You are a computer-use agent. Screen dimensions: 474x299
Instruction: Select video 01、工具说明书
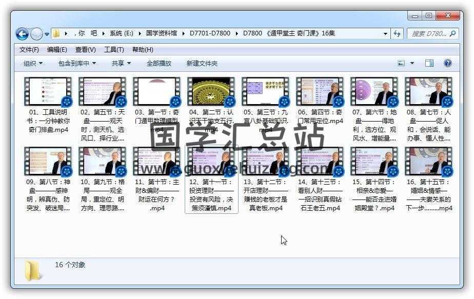[48, 105]
